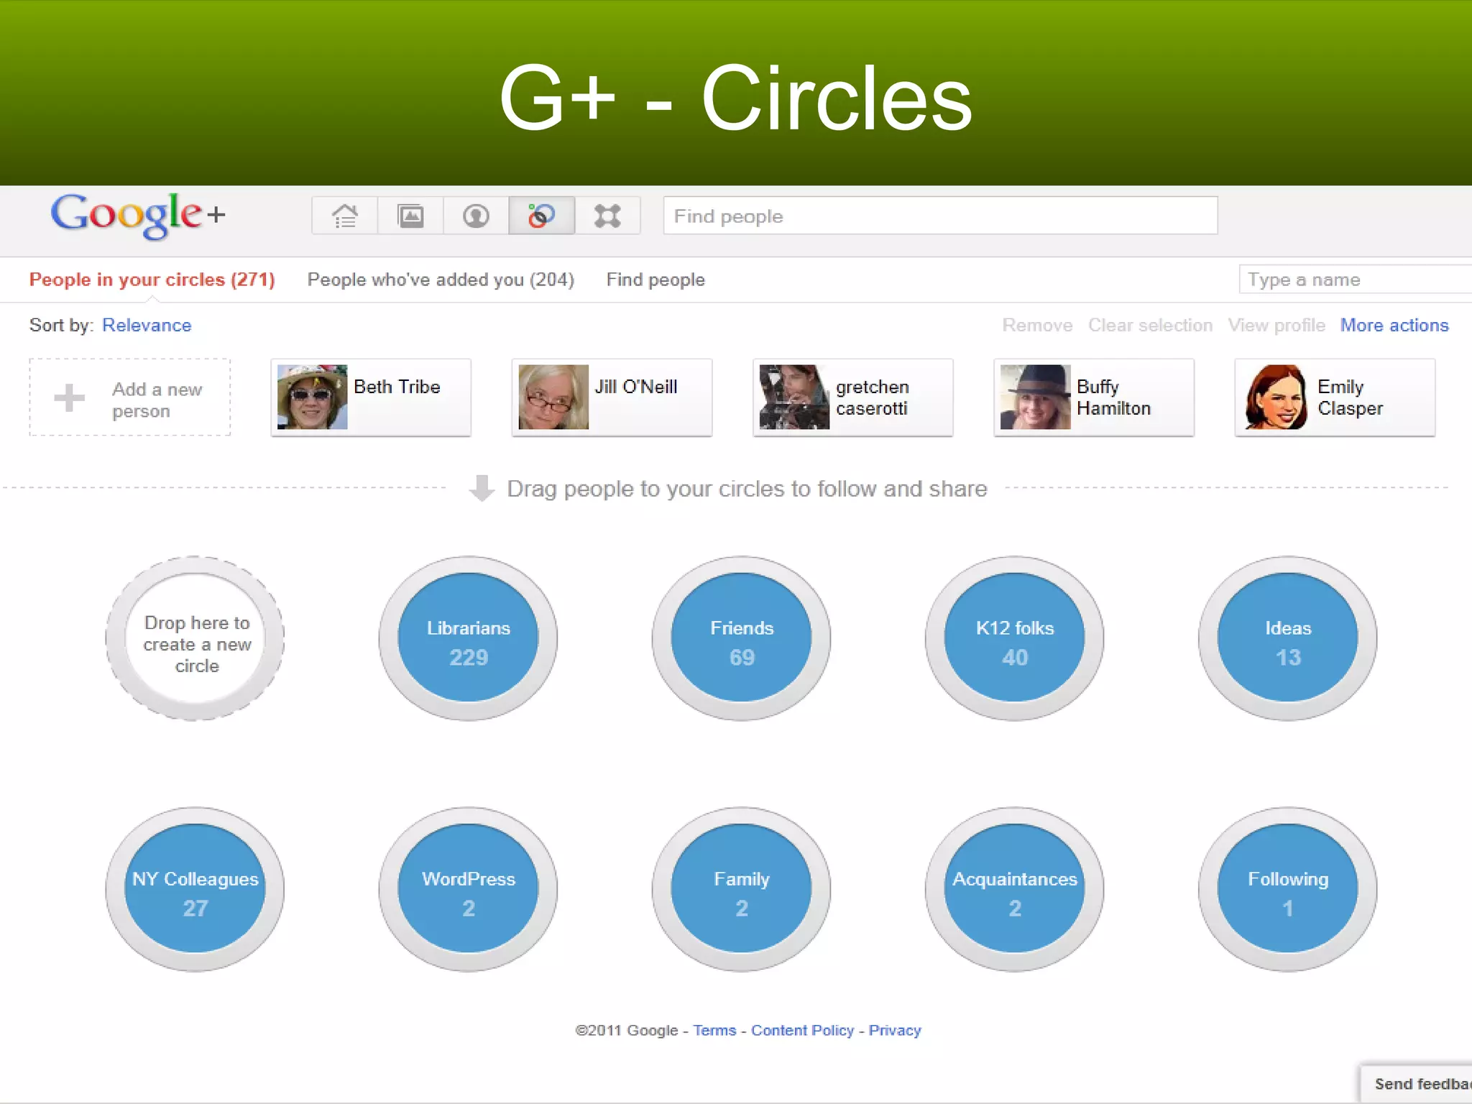
Task: Select the Acquaintances circle
Action: [1015, 890]
